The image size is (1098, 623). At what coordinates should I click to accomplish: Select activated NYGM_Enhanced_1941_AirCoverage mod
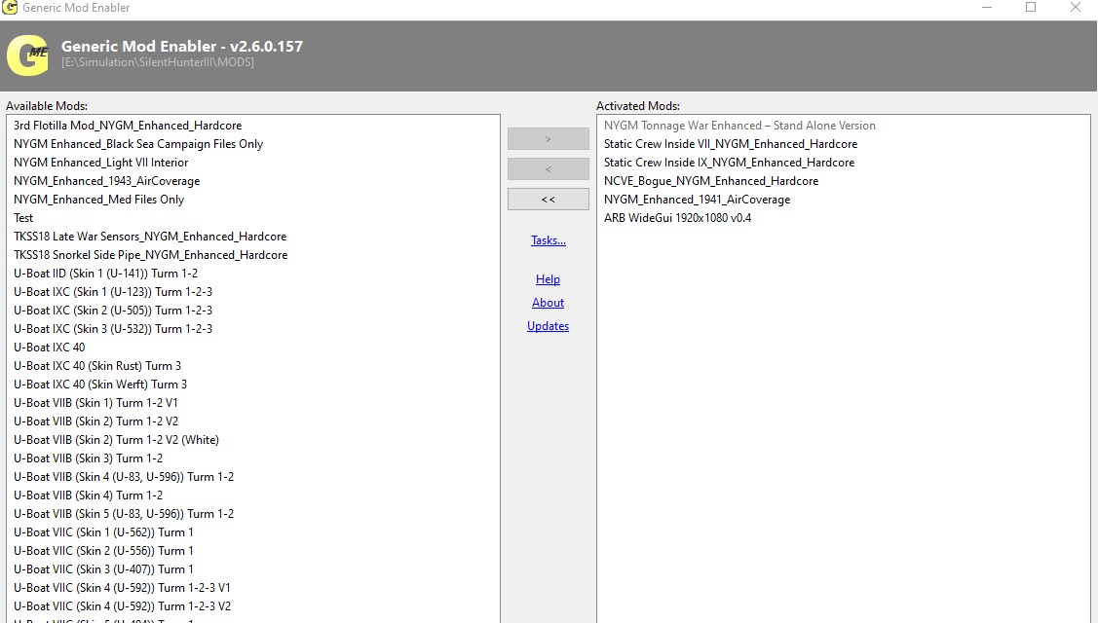(697, 200)
